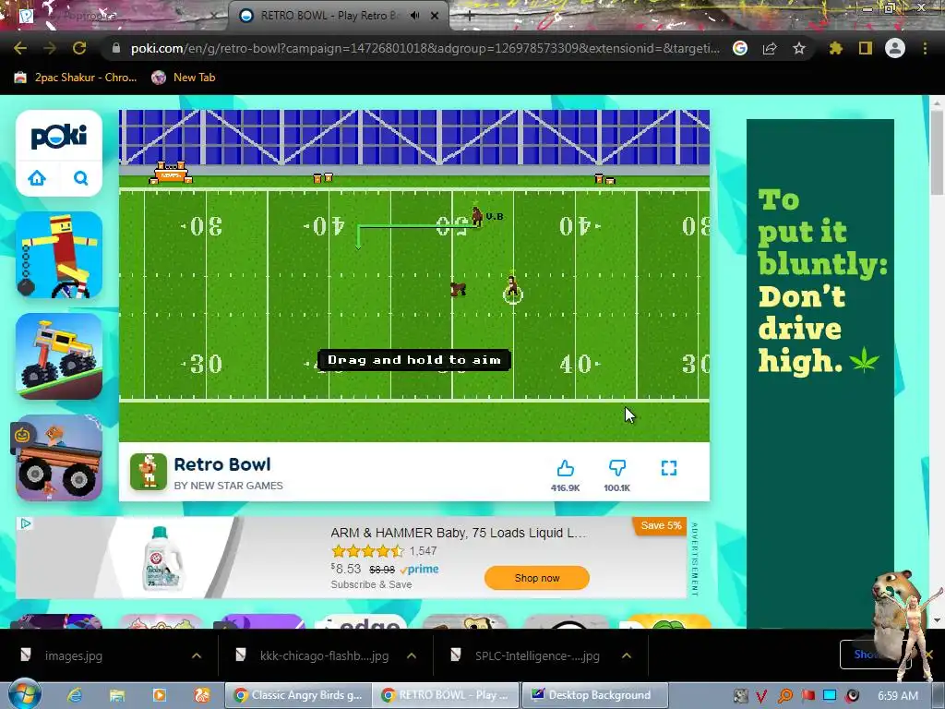Open a new browser tab
Viewport: 945px width, 709px height.
470,17
